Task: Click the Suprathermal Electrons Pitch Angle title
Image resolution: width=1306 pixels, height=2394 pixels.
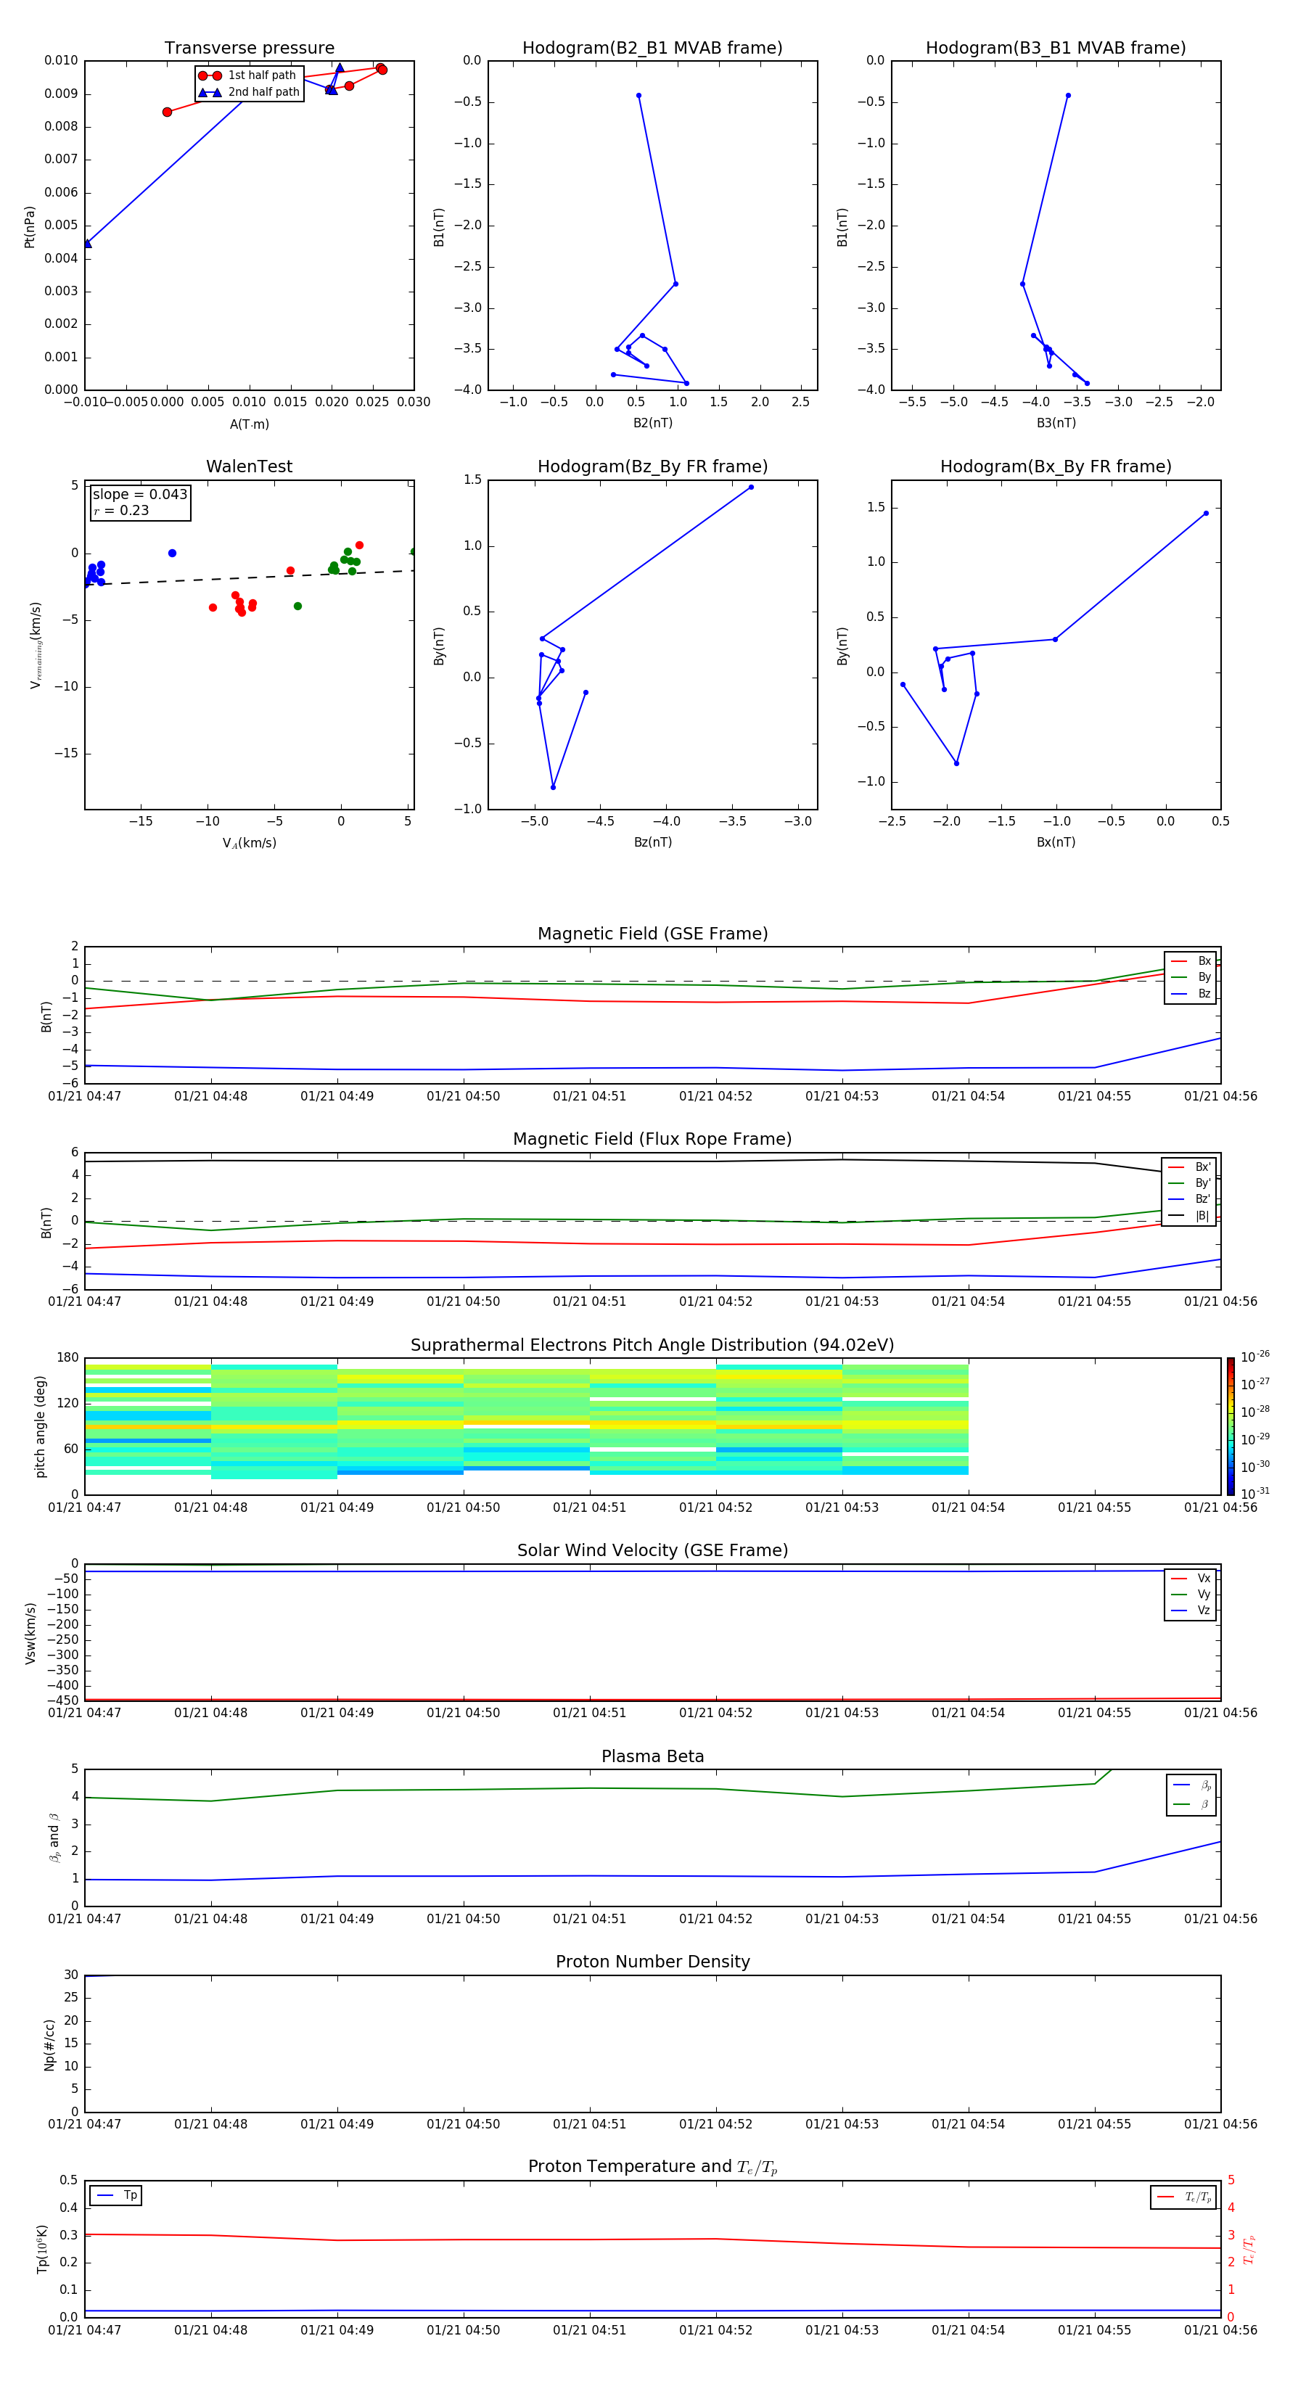Action: click(652, 1345)
